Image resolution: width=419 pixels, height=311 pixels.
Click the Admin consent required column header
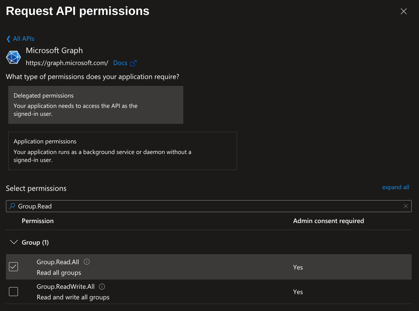pyautogui.click(x=328, y=221)
